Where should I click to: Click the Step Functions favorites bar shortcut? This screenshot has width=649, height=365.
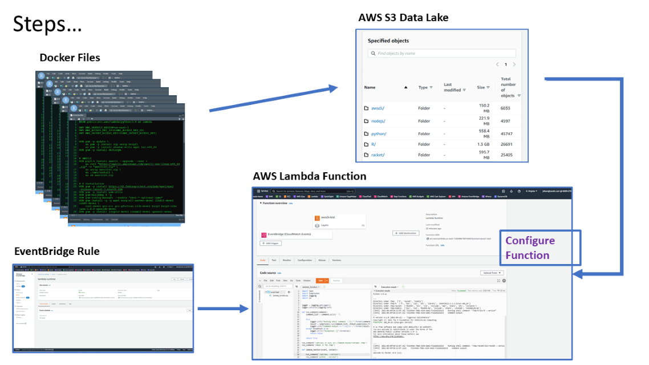(397, 196)
